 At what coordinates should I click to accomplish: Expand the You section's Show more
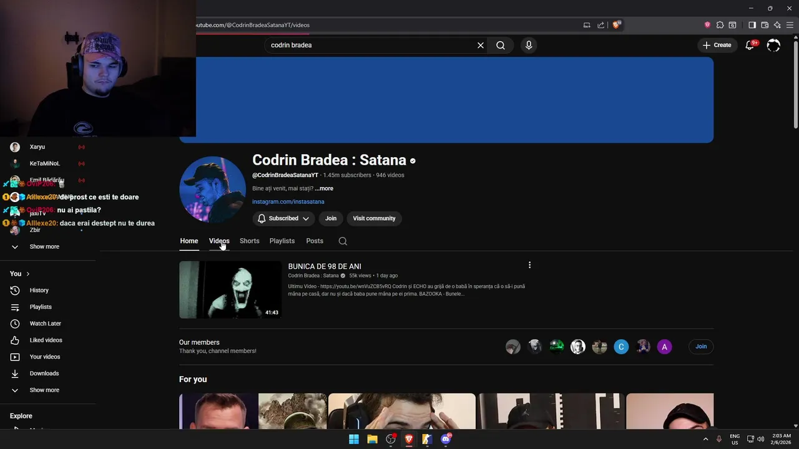pos(44,390)
